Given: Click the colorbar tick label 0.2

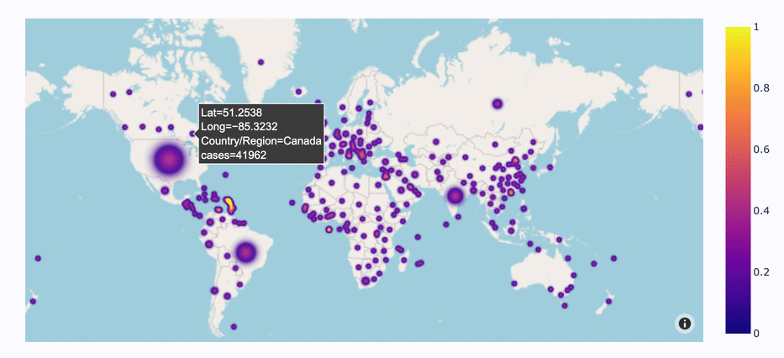Looking at the screenshot, I should tap(760, 272).
